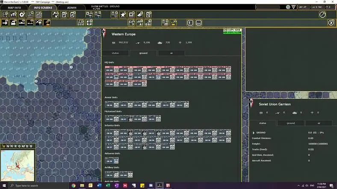
Task: Click the database stack icon in second toolbar row
Action: pos(165,23)
